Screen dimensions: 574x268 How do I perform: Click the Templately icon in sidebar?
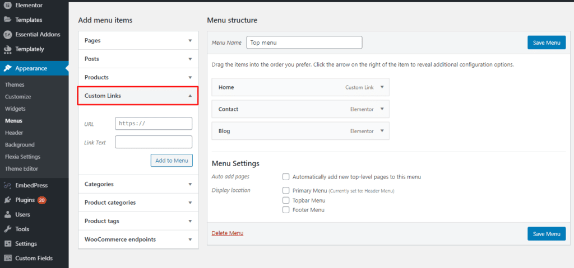[x=7, y=49]
